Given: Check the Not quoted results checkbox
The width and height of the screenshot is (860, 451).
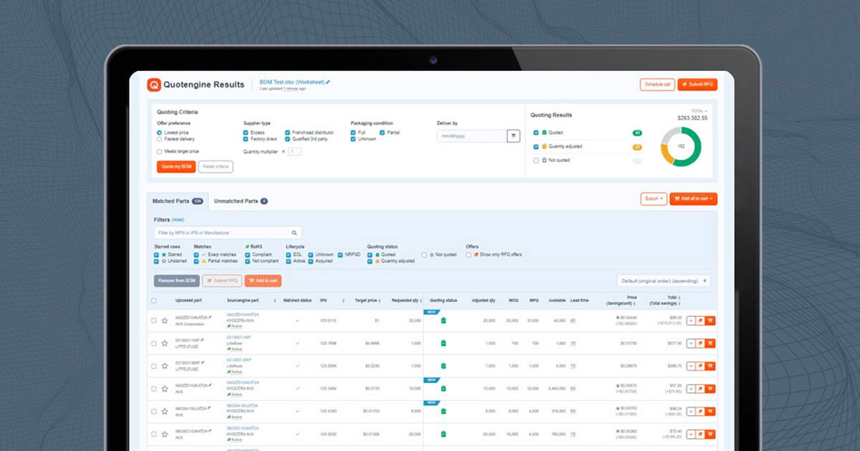Looking at the screenshot, I should tap(536, 160).
